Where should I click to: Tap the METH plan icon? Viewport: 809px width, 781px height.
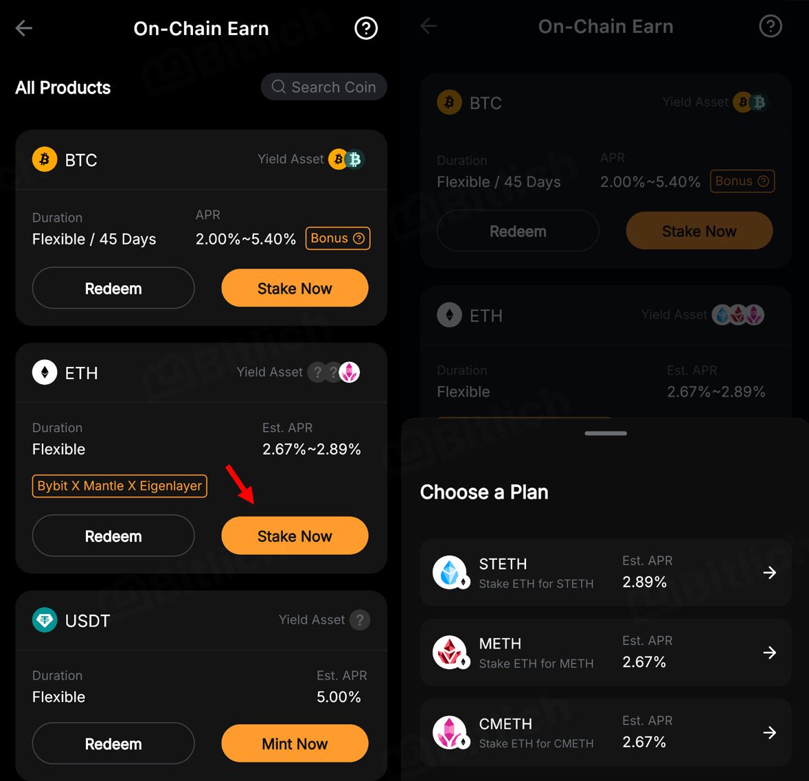[450, 653]
